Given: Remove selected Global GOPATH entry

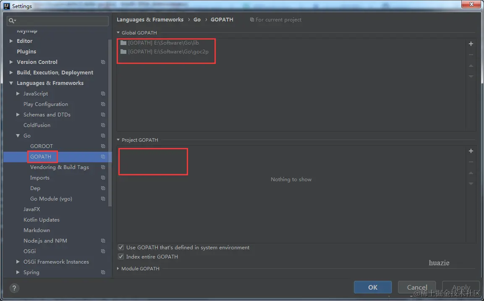Looking at the screenshot, I should [471, 55].
